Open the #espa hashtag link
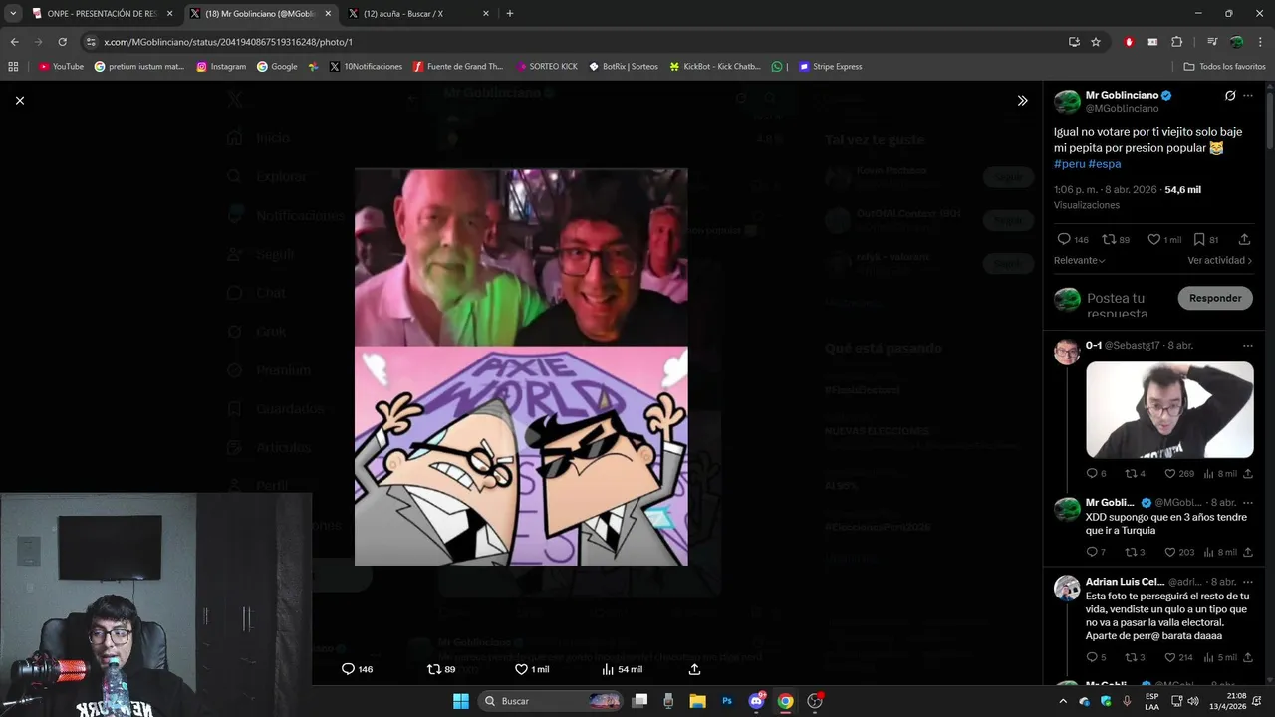 point(1105,164)
